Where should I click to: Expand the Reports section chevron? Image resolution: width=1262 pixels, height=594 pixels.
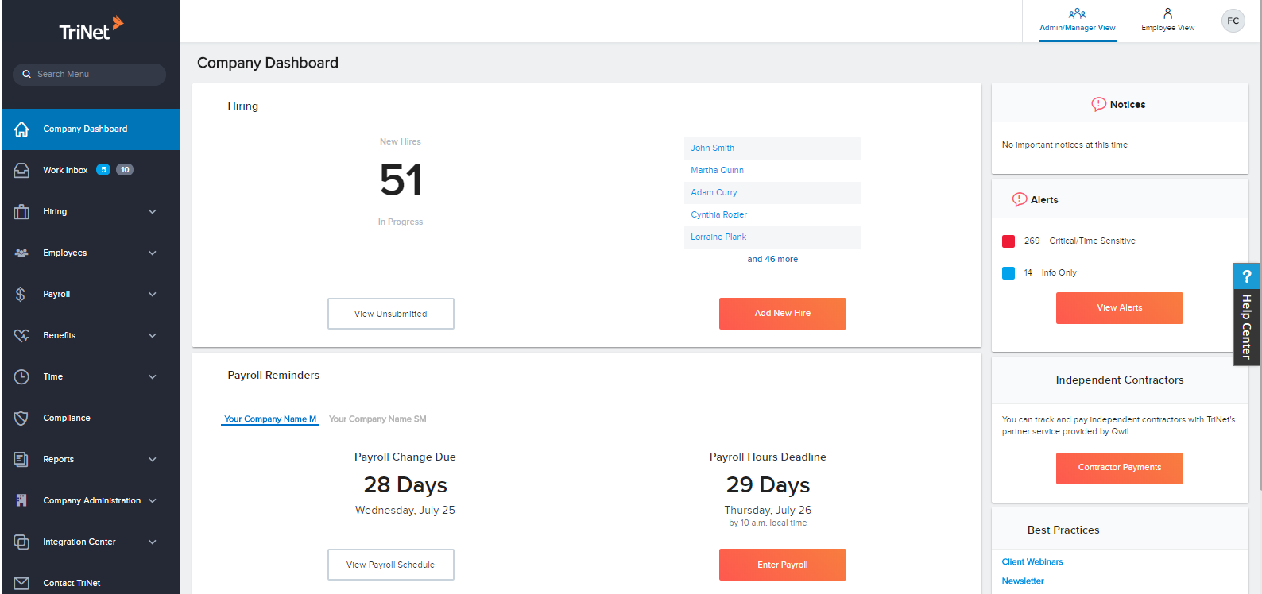click(153, 460)
